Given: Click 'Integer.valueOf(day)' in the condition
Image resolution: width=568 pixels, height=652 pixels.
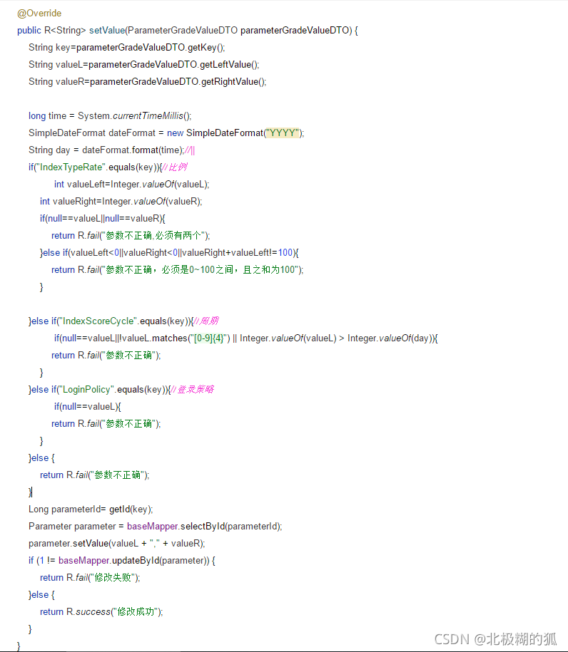Looking at the screenshot, I should pos(389,338).
